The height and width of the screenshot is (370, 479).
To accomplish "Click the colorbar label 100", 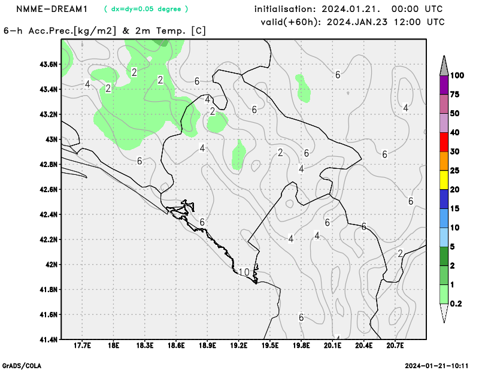I will click(457, 75).
